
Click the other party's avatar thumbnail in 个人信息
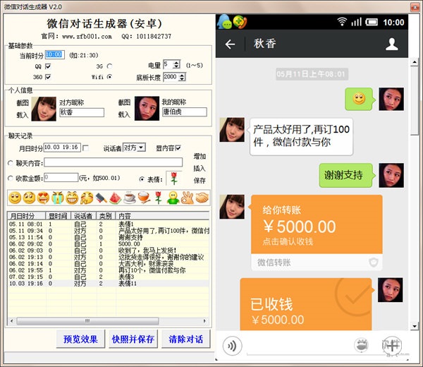click(x=44, y=109)
